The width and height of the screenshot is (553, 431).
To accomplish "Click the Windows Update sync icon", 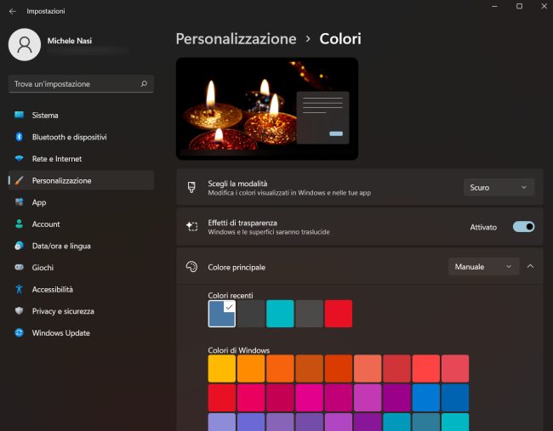I will tap(19, 332).
